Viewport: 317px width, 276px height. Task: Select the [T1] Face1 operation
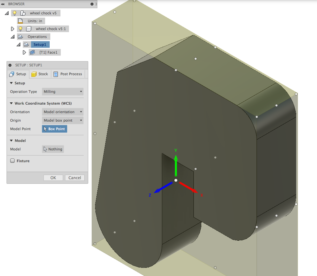[x=48, y=52]
